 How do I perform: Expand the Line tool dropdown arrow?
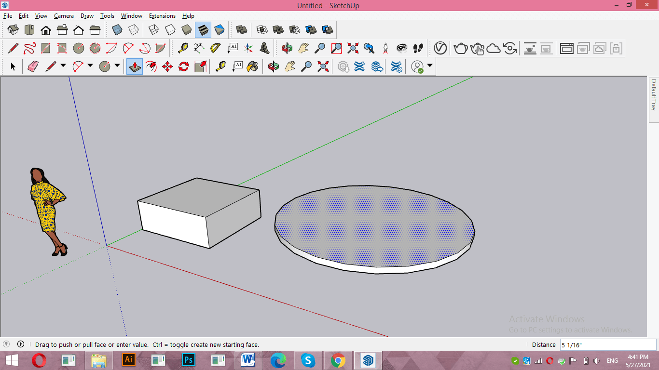point(63,66)
